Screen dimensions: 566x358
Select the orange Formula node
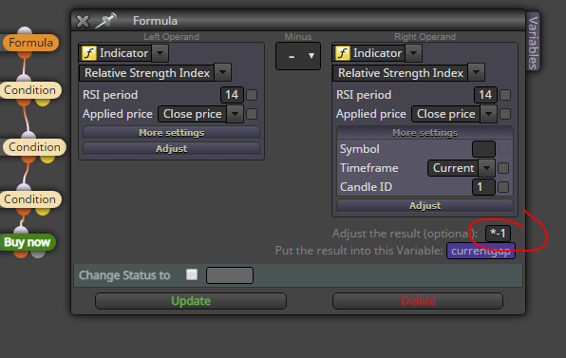30,43
